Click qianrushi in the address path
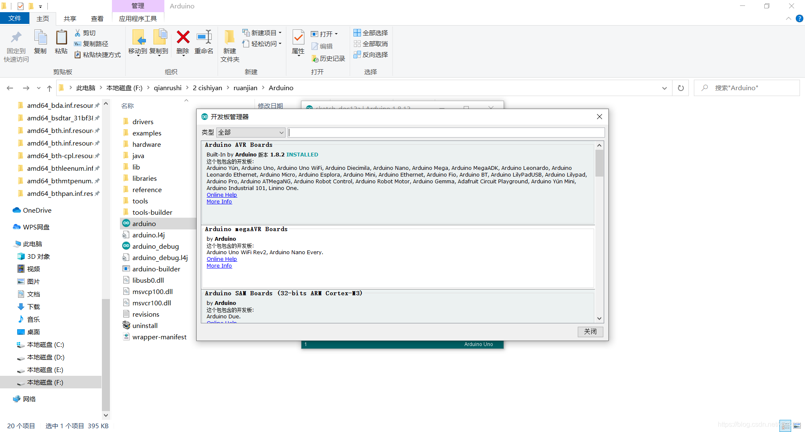The width and height of the screenshot is (805, 432). [167, 88]
